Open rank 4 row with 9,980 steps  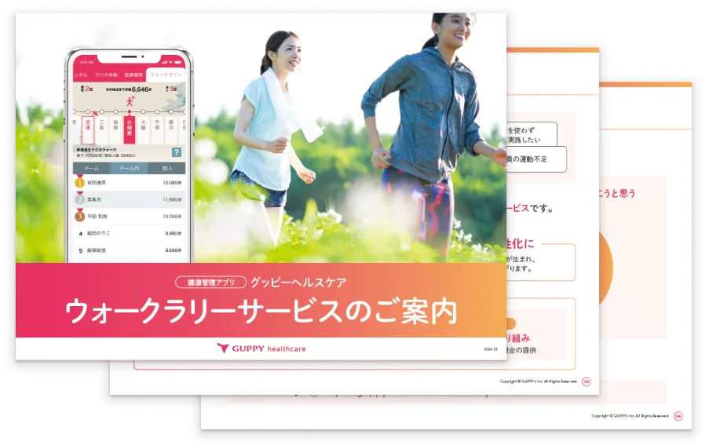click(129, 233)
